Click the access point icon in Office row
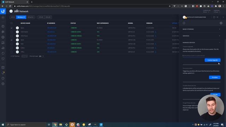Viewport: 226px width, 127px height. (17, 52)
